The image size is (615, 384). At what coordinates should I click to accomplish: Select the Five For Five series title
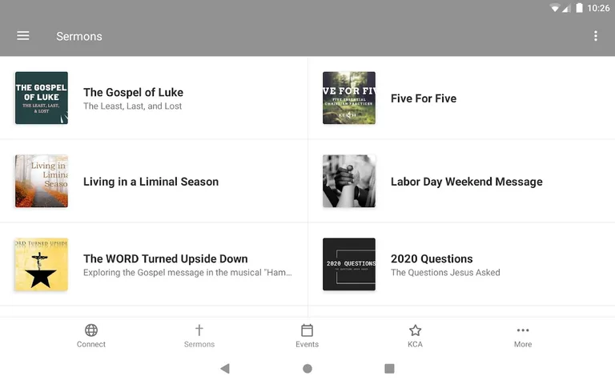point(424,98)
